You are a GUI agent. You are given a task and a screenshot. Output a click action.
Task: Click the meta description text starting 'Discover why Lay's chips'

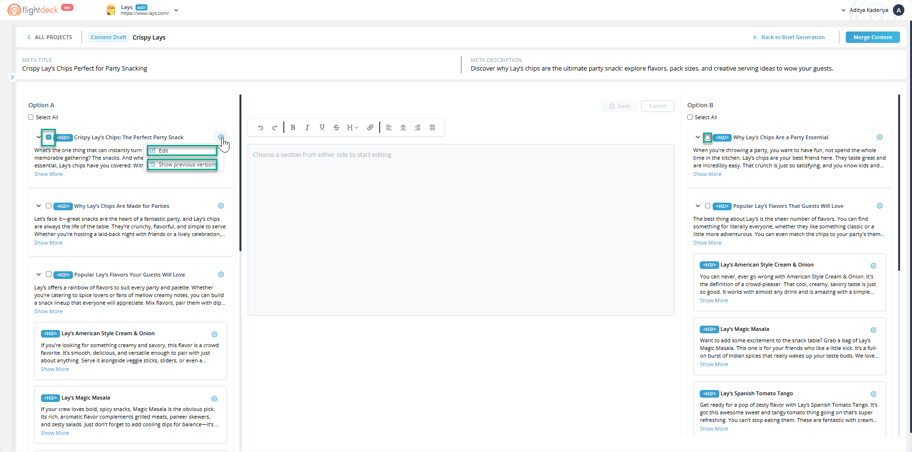652,69
